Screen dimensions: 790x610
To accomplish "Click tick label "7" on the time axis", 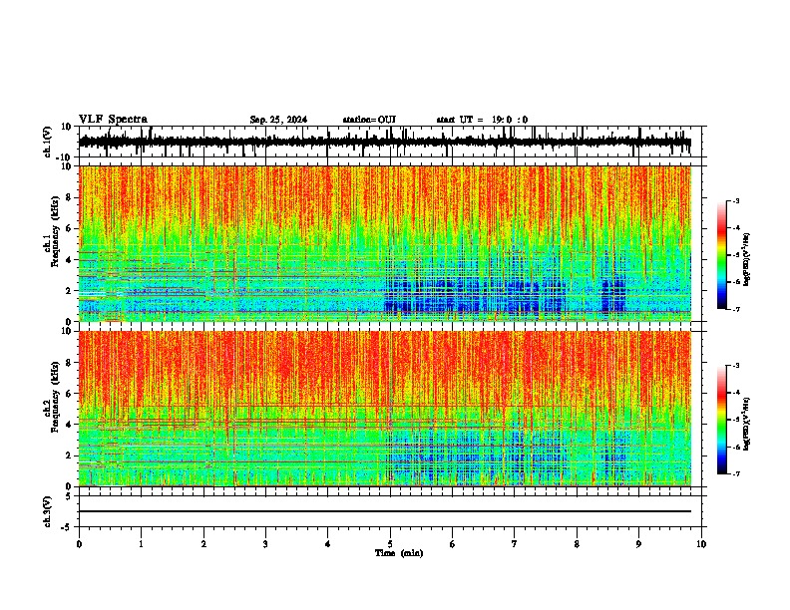I will tap(515, 544).
